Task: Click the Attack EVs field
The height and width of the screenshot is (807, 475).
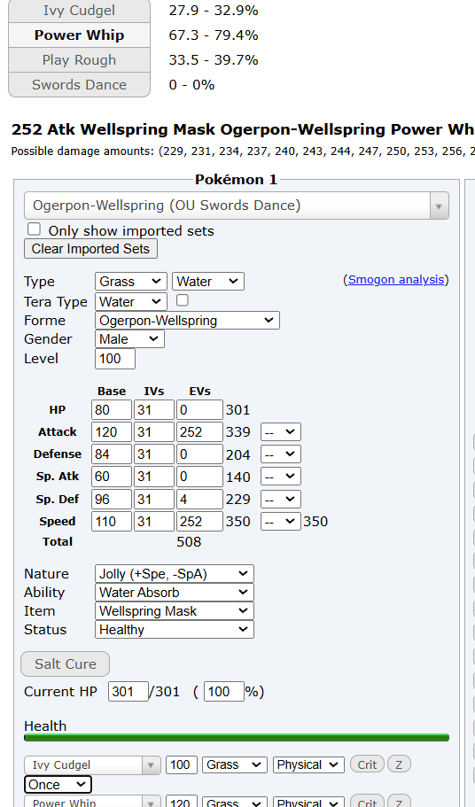Action: pyautogui.click(x=199, y=432)
